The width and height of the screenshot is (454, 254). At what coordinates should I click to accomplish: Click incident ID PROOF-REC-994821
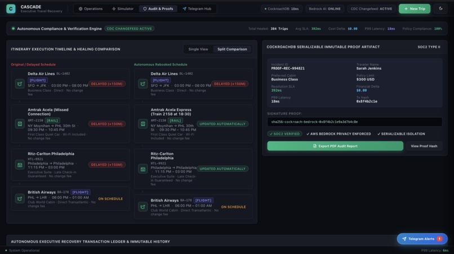click(288, 68)
